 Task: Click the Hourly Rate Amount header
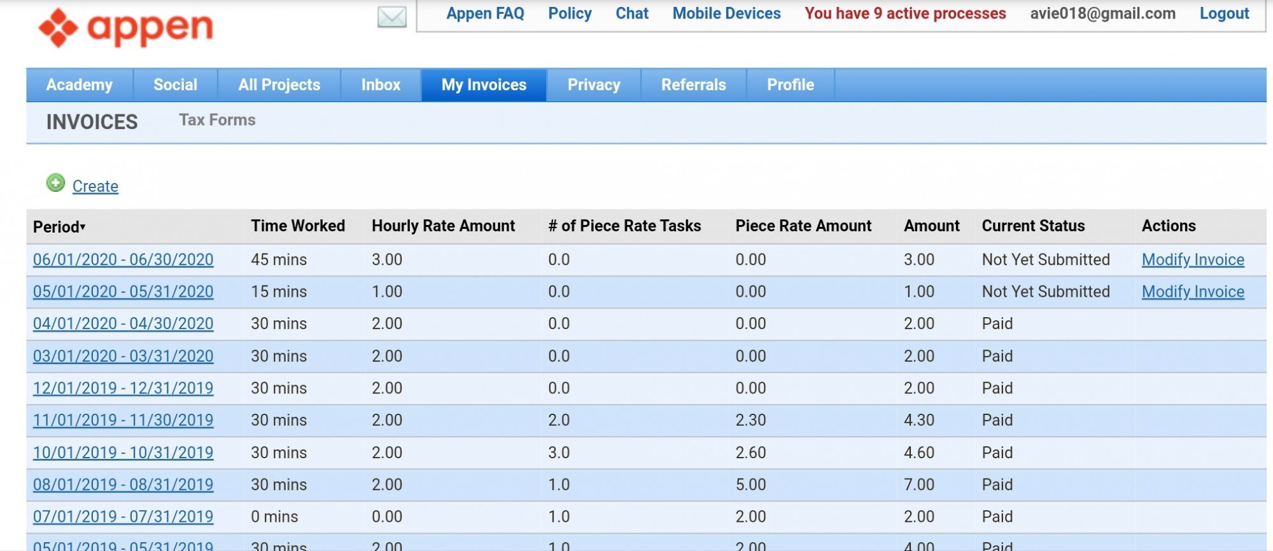[x=444, y=226]
